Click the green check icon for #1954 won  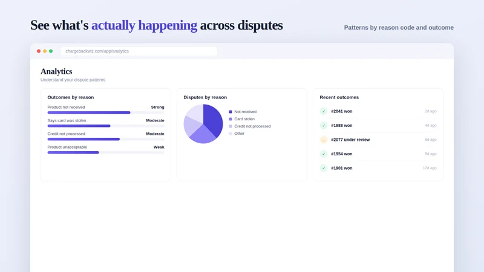tap(324, 154)
